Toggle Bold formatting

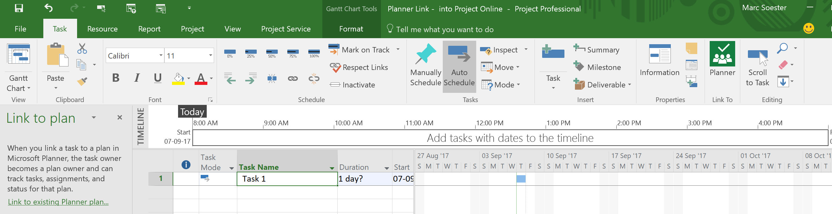click(x=116, y=78)
